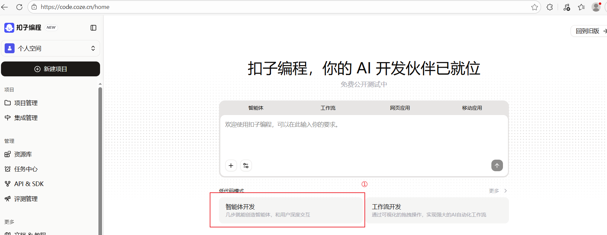Click the 扣子编程 logo icon
The width and height of the screenshot is (607, 235).
coord(9,28)
